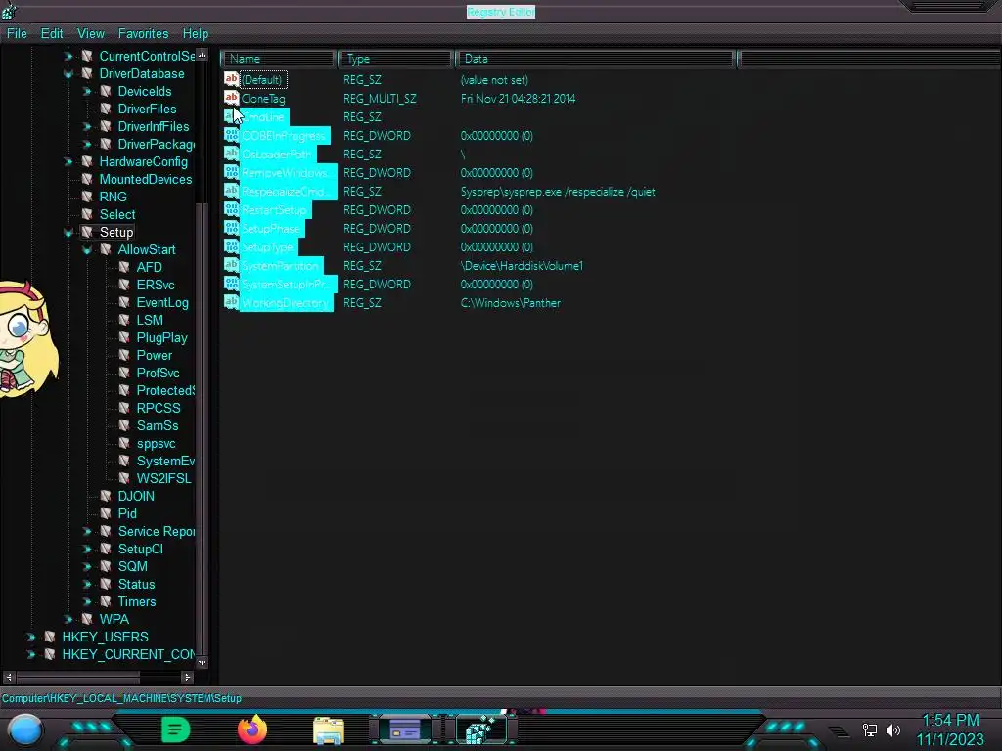The width and height of the screenshot is (1002, 751).
Task: Expand the WPA key
Action: coord(68,619)
